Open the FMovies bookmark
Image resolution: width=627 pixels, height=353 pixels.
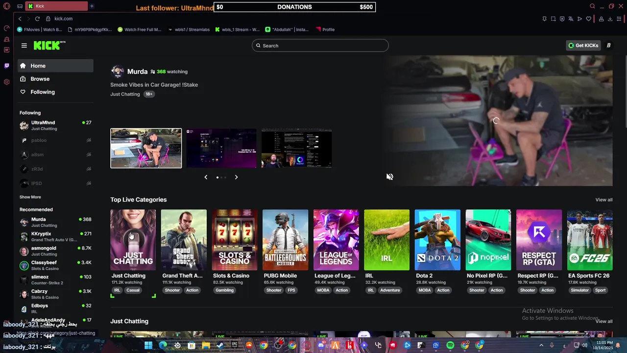click(x=40, y=29)
